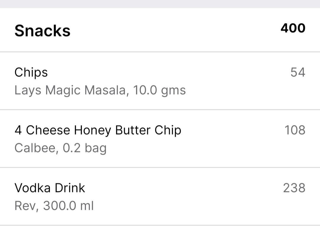Click the 0.2 bag serving amount
The image size is (320, 227).
tap(84, 148)
